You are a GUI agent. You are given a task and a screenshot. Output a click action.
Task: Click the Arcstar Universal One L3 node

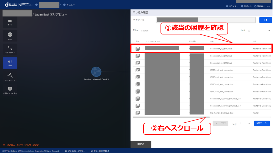[96, 72]
